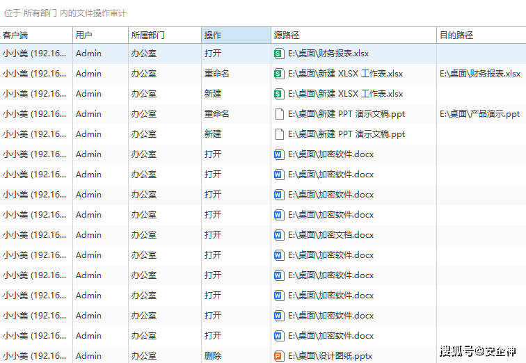Click the Word icon in the first 加密软件.docx row
The image size is (526, 363).
[x=279, y=154]
